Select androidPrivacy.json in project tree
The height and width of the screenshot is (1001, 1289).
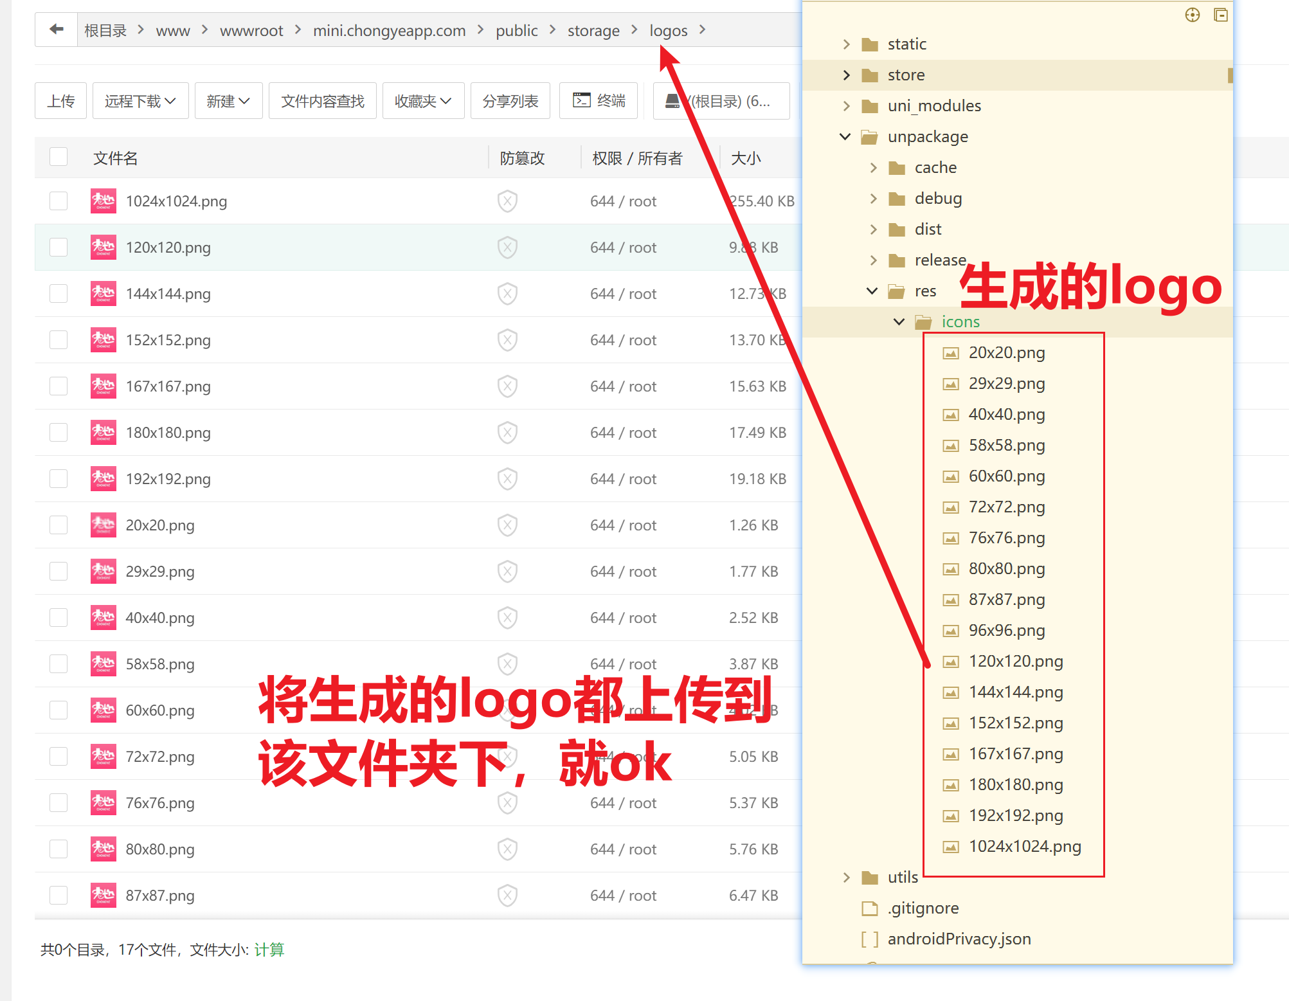coord(959,939)
